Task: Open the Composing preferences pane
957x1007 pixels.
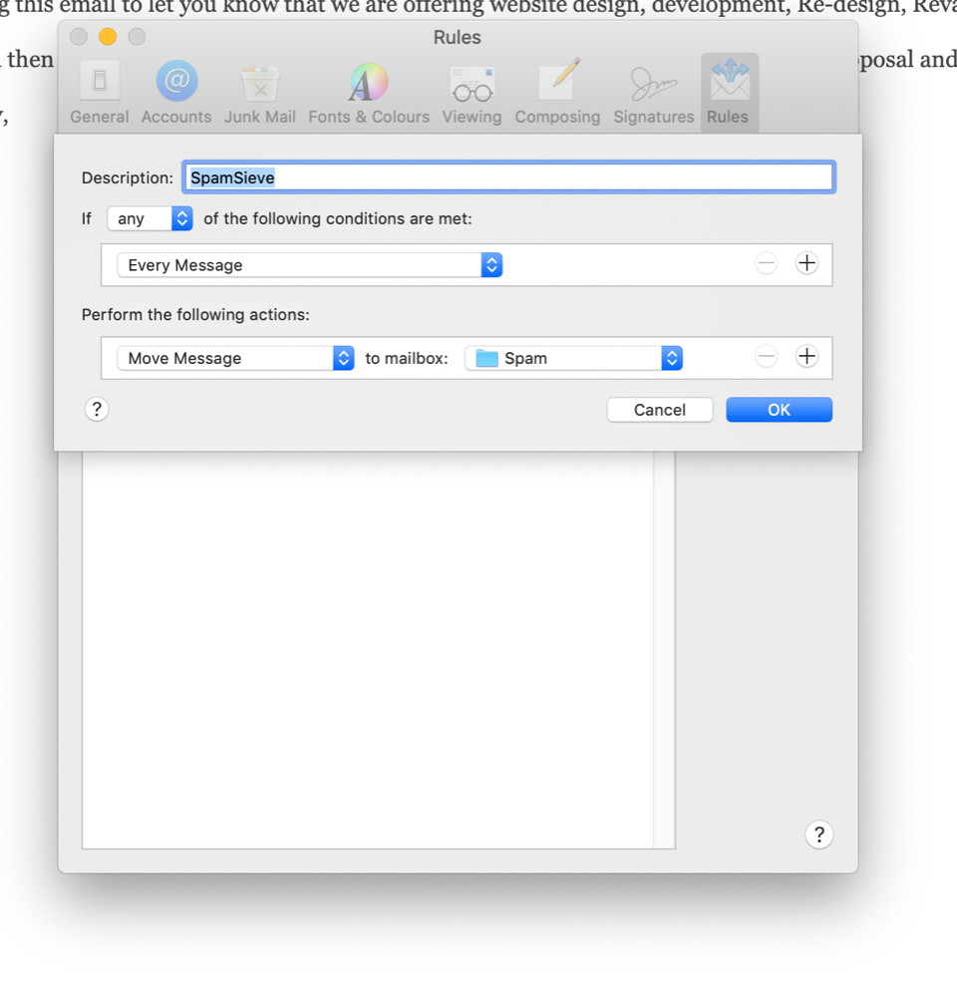Action: pos(557,92)
